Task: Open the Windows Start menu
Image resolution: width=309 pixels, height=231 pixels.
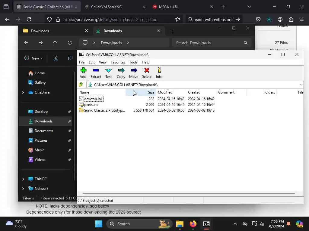Action: (99, 224)
